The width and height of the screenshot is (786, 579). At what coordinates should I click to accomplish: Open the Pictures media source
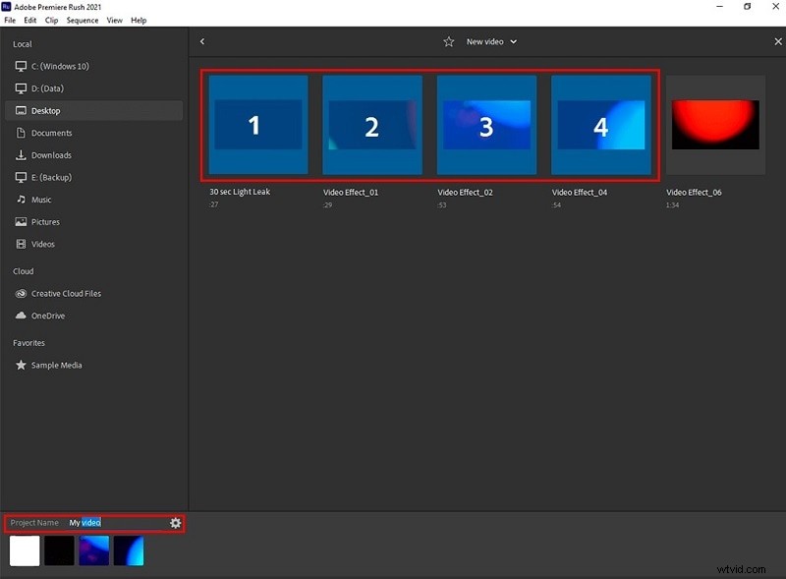(47, 221)
